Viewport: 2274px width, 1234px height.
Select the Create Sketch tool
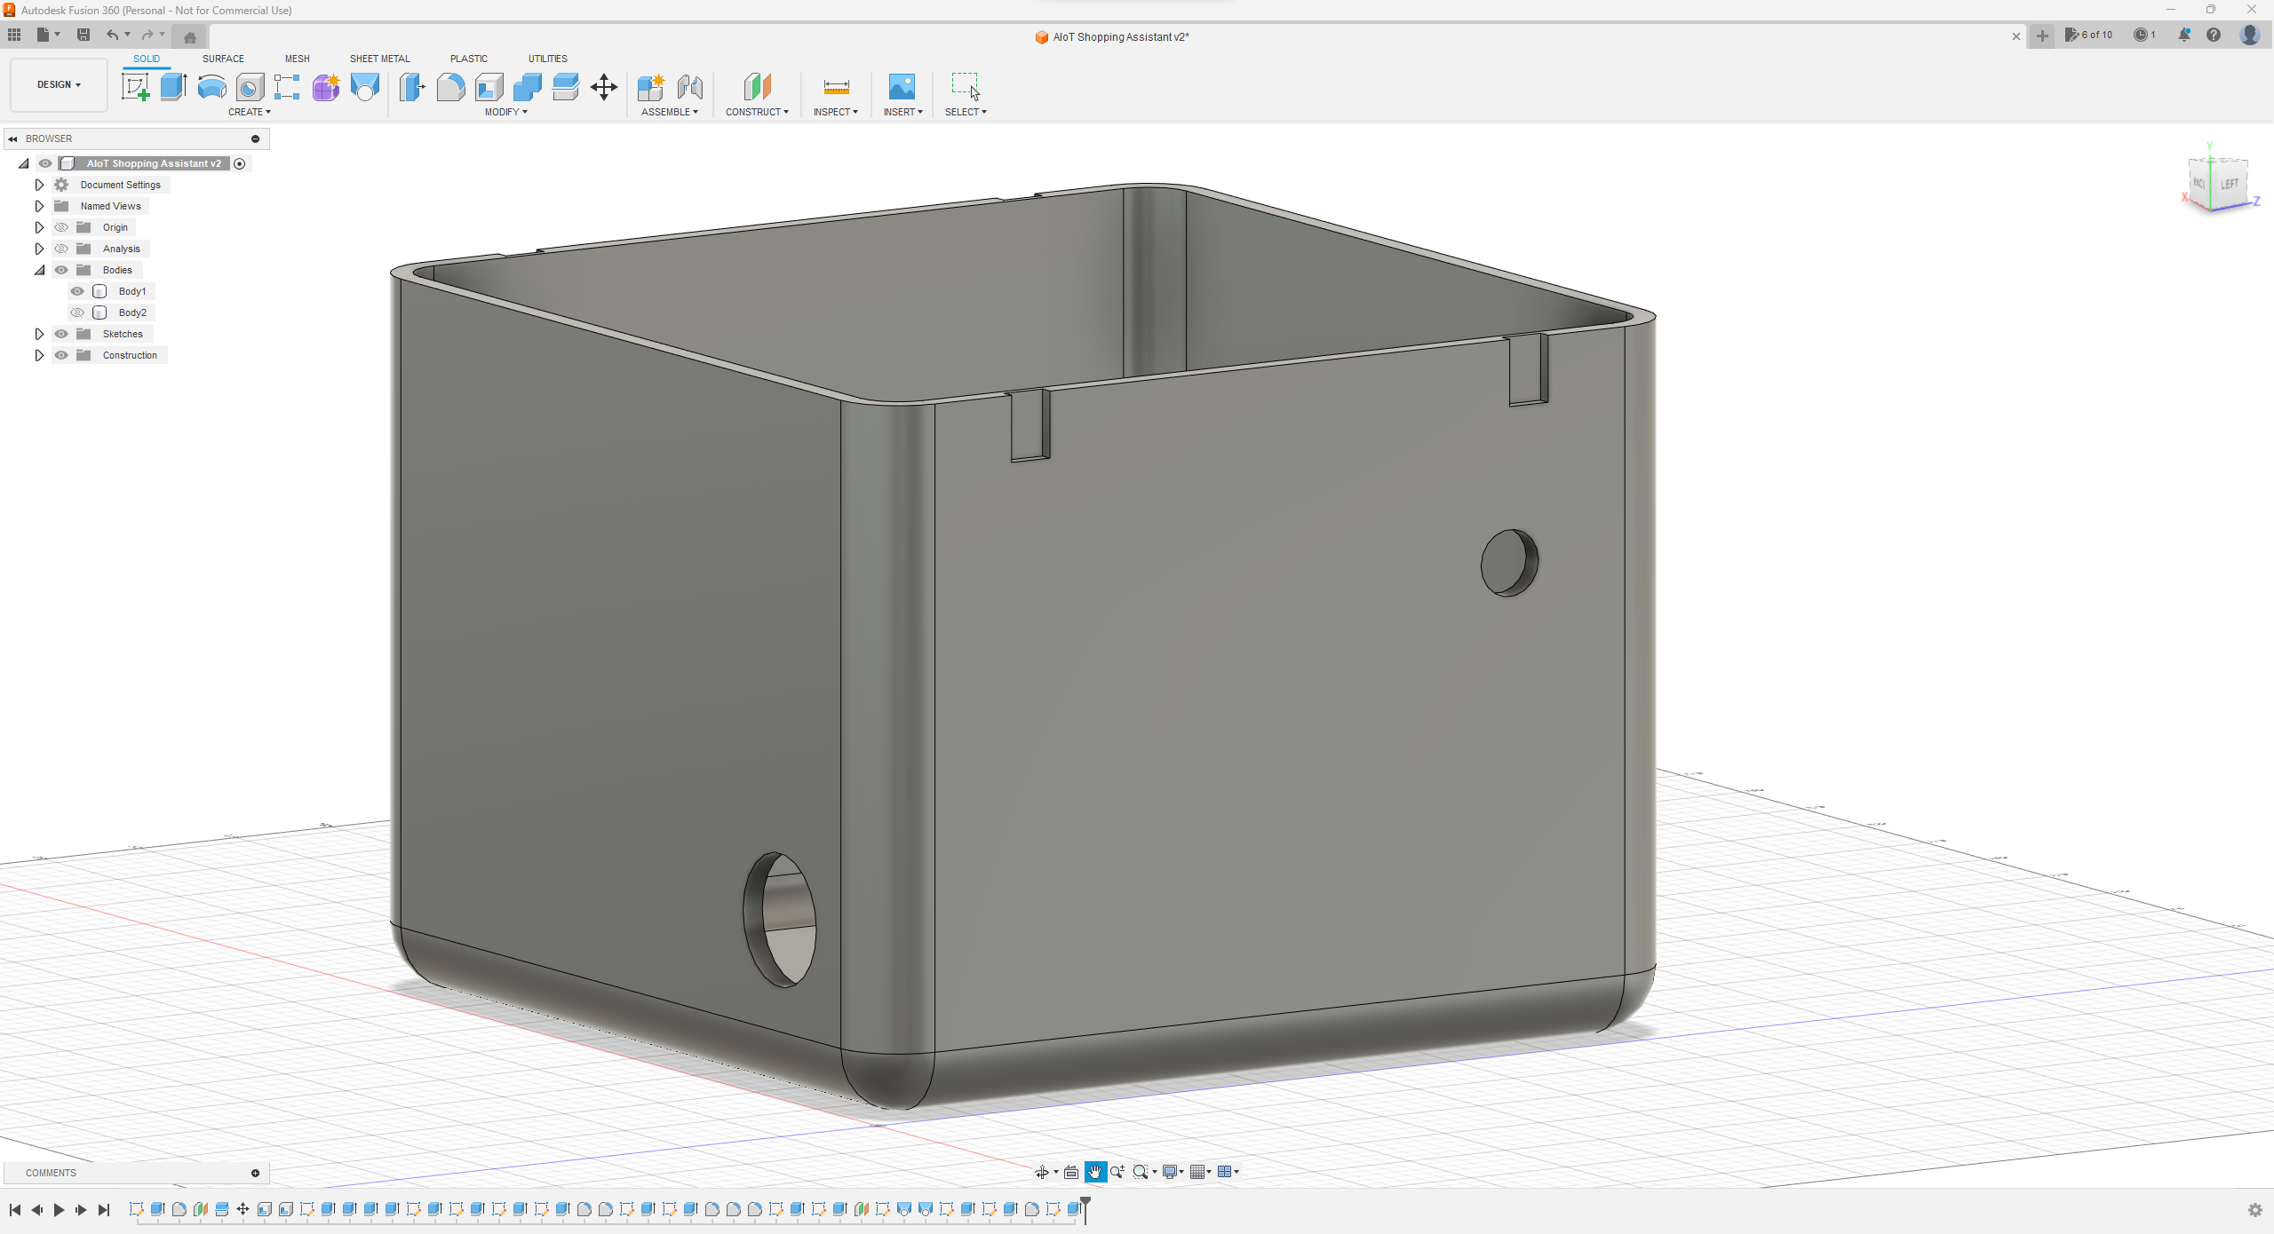click(135, 86)
